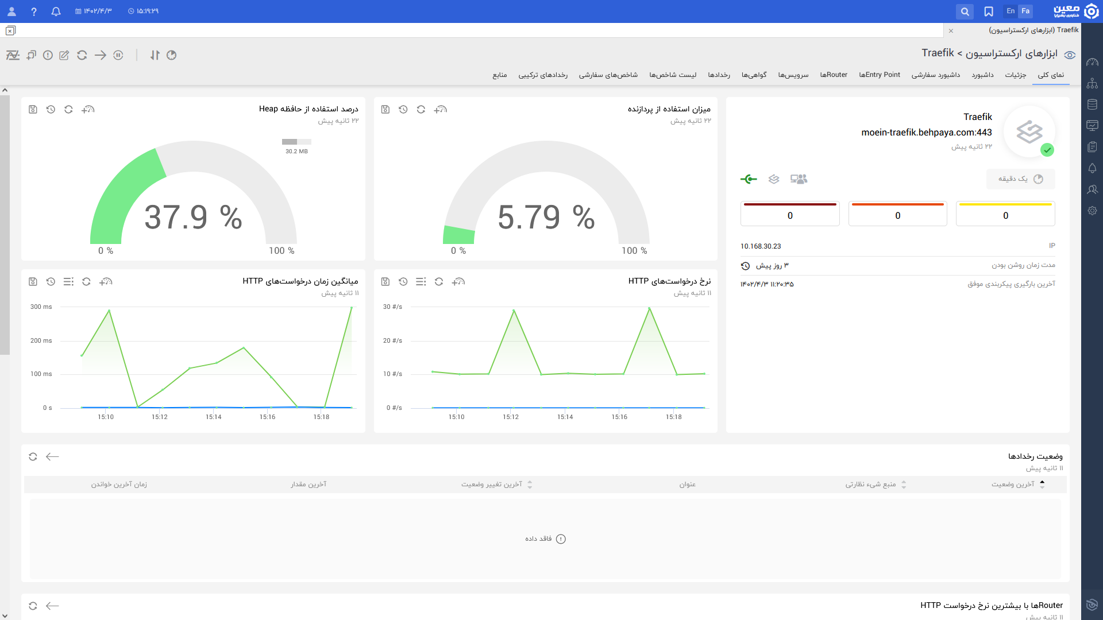This screenshot has height=620, width=1103.
Task: Click the orange severity counter box
Action: coord(897,214)
